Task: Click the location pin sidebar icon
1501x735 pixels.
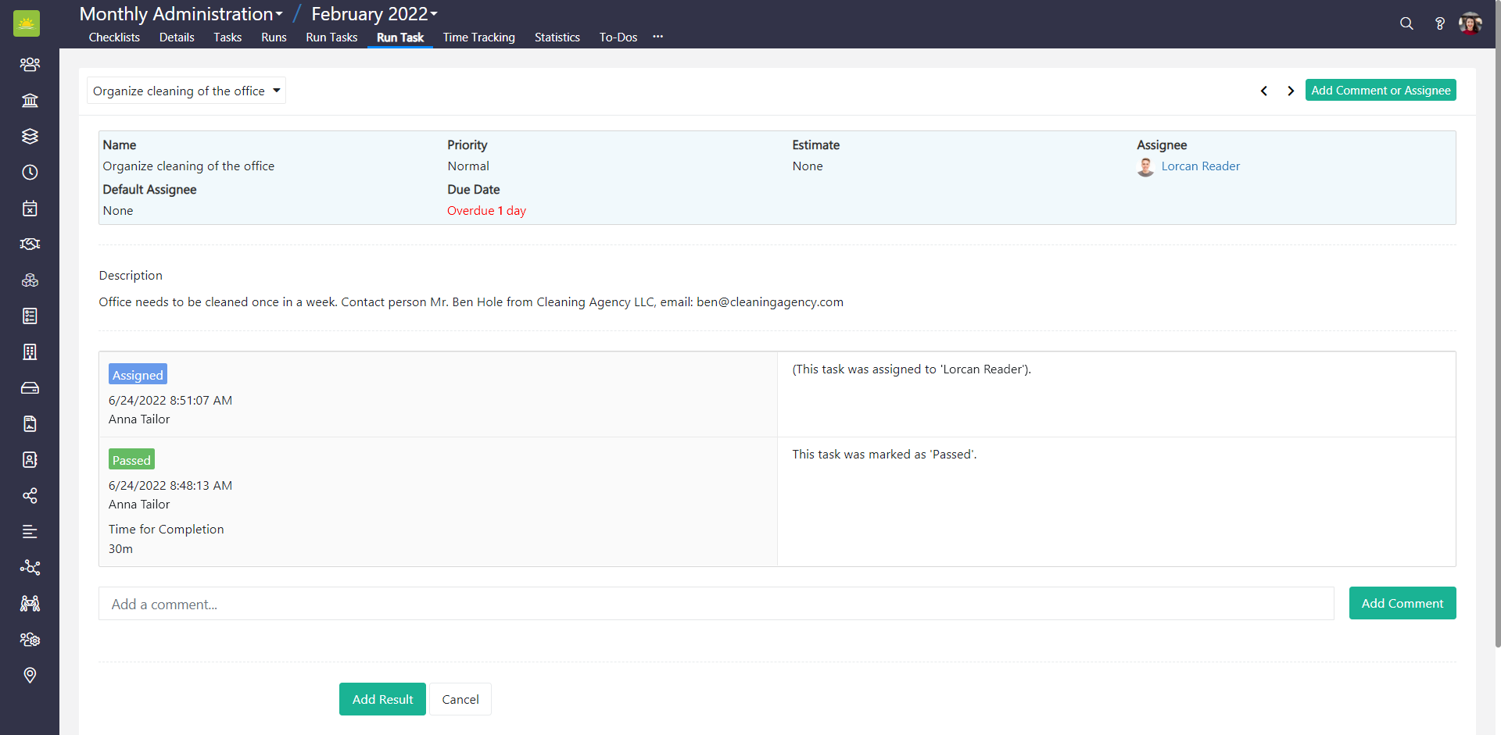Action: (x=30, y=676)
